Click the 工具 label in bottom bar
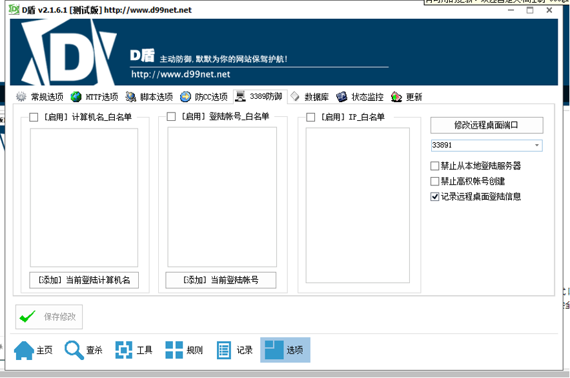The height and width of the screenshot is (378, 570). click(145, 350)
